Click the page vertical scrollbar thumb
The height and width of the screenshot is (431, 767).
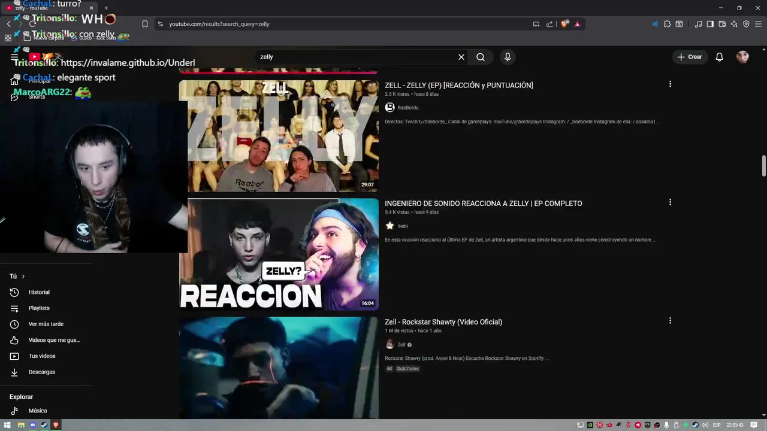(x=763, y=166)
